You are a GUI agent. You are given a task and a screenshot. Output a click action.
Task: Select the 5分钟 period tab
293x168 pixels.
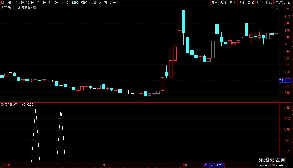coord(30,2)
